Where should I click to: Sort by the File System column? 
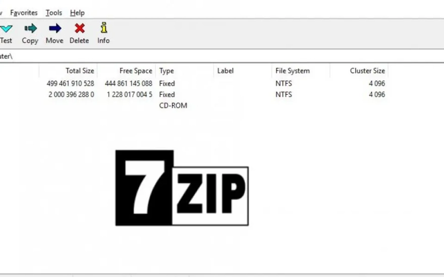[292, 71]
